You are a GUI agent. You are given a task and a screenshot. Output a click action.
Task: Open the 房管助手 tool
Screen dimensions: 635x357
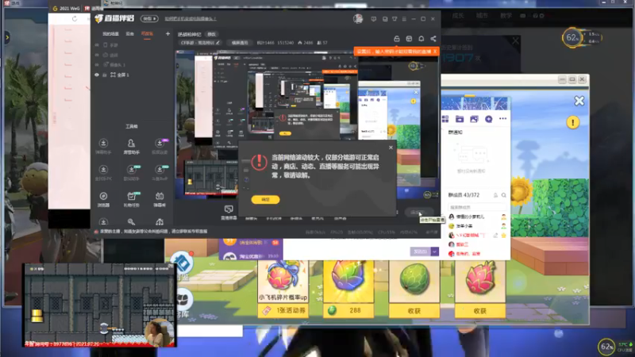(131, 147)
